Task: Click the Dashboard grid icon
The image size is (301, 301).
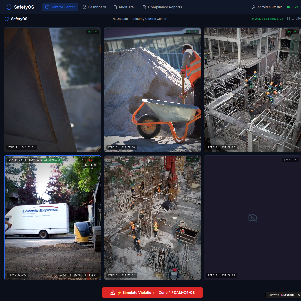Action: click(85, 7)
